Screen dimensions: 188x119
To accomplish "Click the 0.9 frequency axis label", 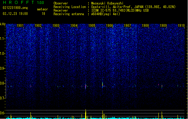I will tap(2, 68).
